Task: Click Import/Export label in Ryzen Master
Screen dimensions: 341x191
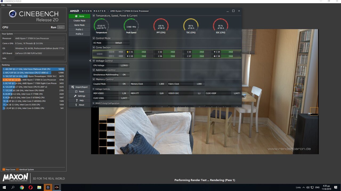Action: 82,87
